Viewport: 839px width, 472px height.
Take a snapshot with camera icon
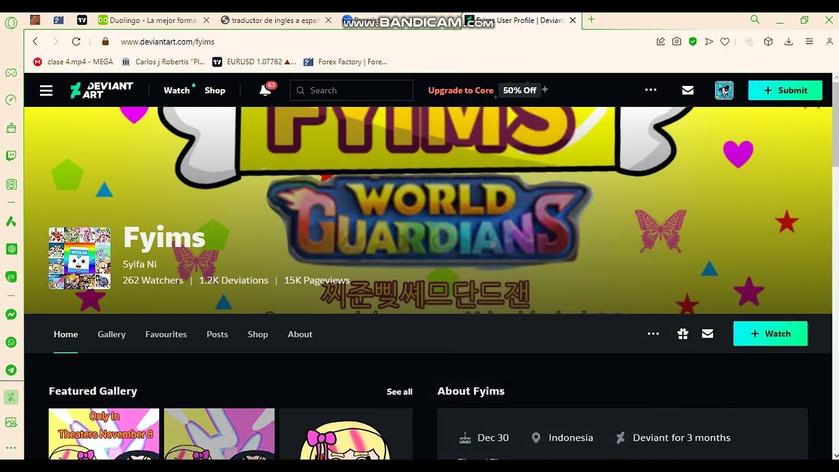click(x=676, y=41)
